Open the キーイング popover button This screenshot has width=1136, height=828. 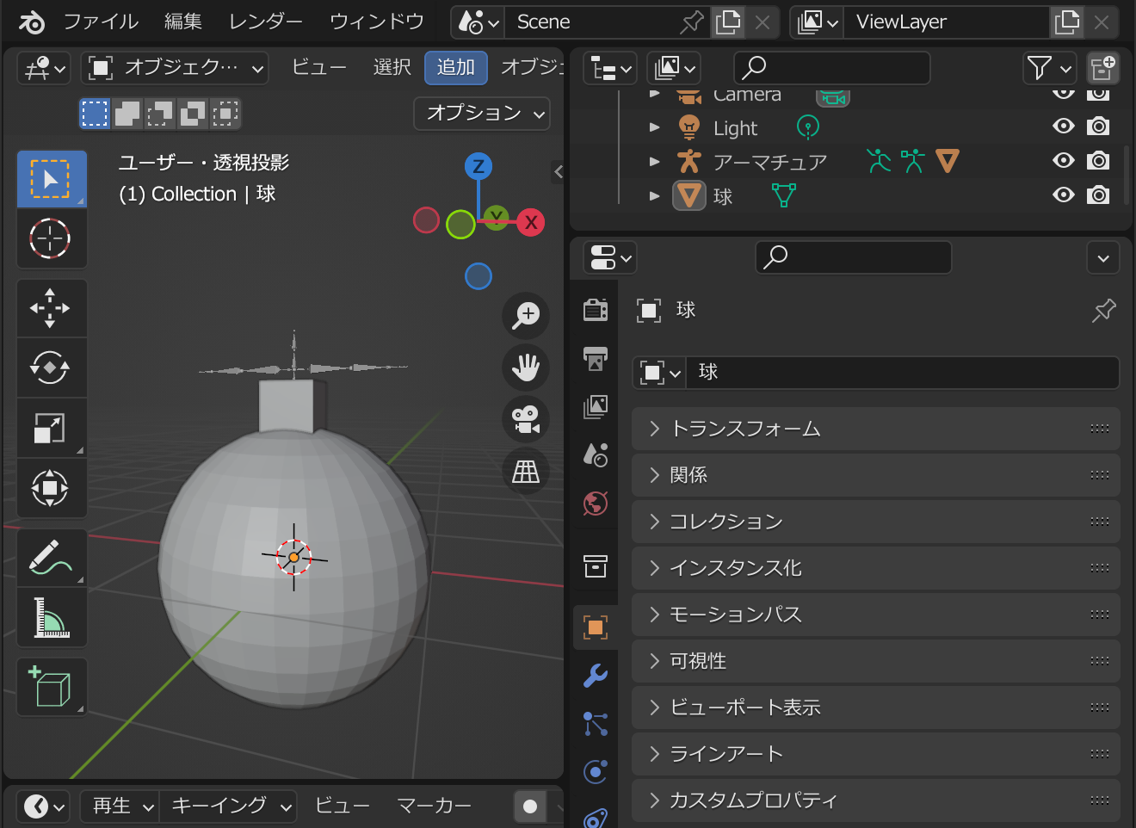[229, 806]
